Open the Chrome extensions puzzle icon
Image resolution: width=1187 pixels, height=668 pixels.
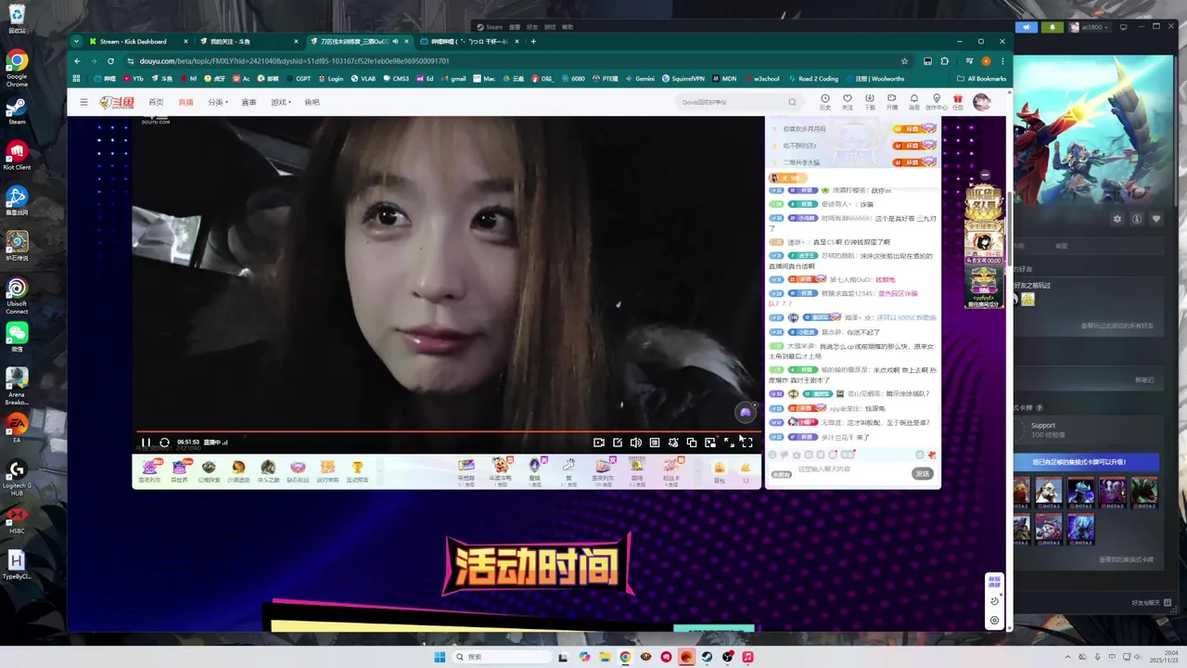[945, 61]
